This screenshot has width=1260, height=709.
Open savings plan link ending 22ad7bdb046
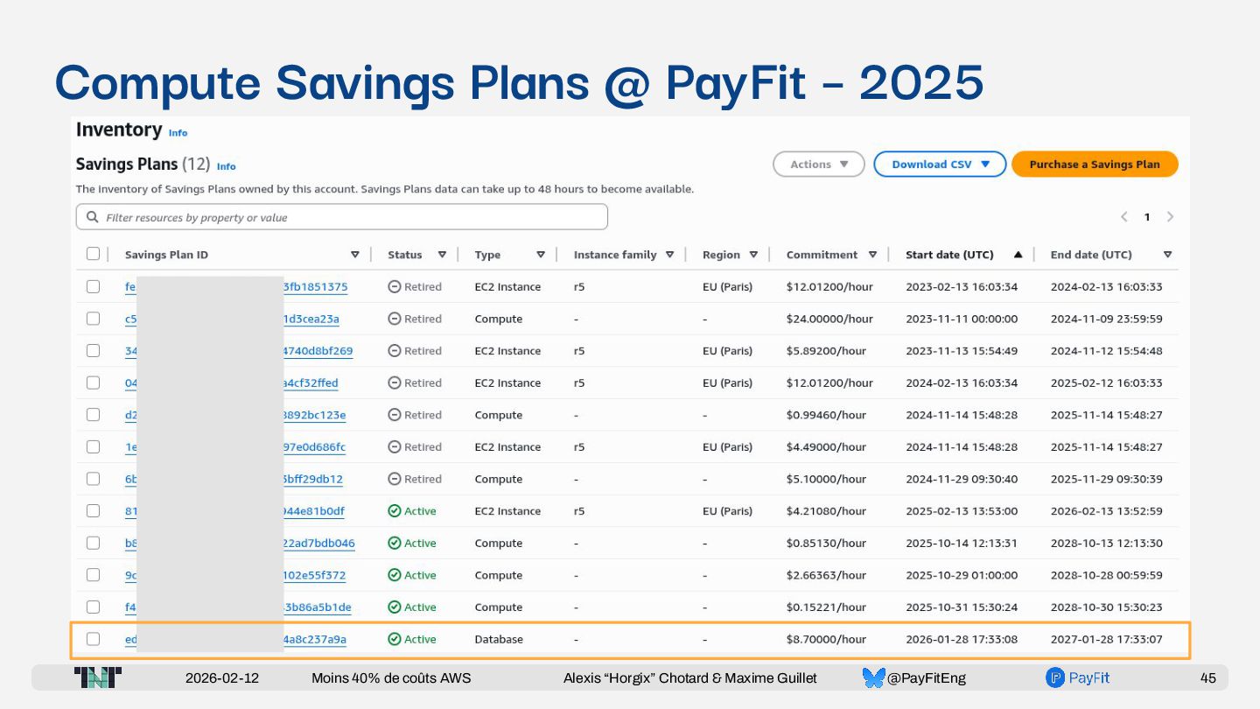pyautogui.click(x=318, y=544)
